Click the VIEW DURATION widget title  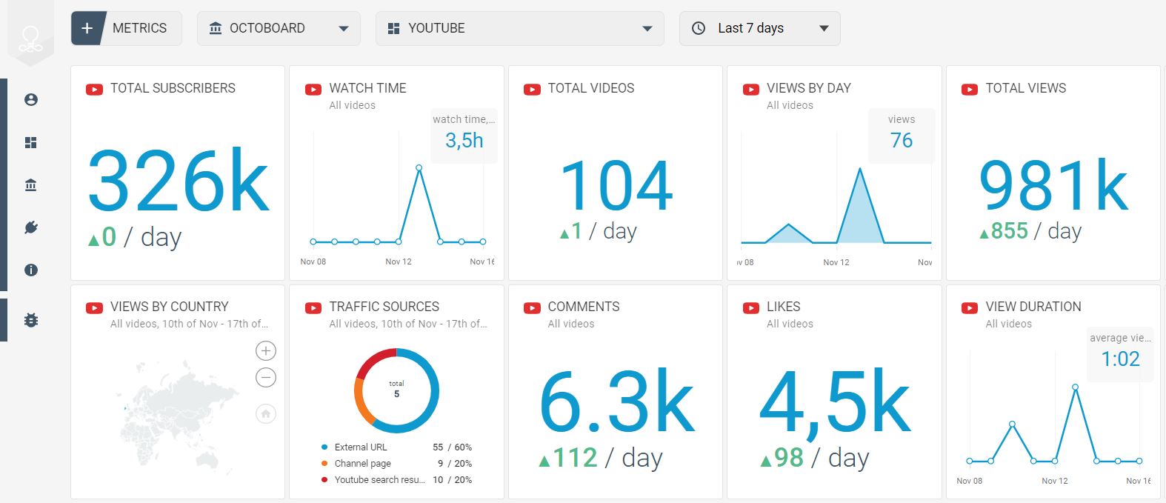[1033, 307]
